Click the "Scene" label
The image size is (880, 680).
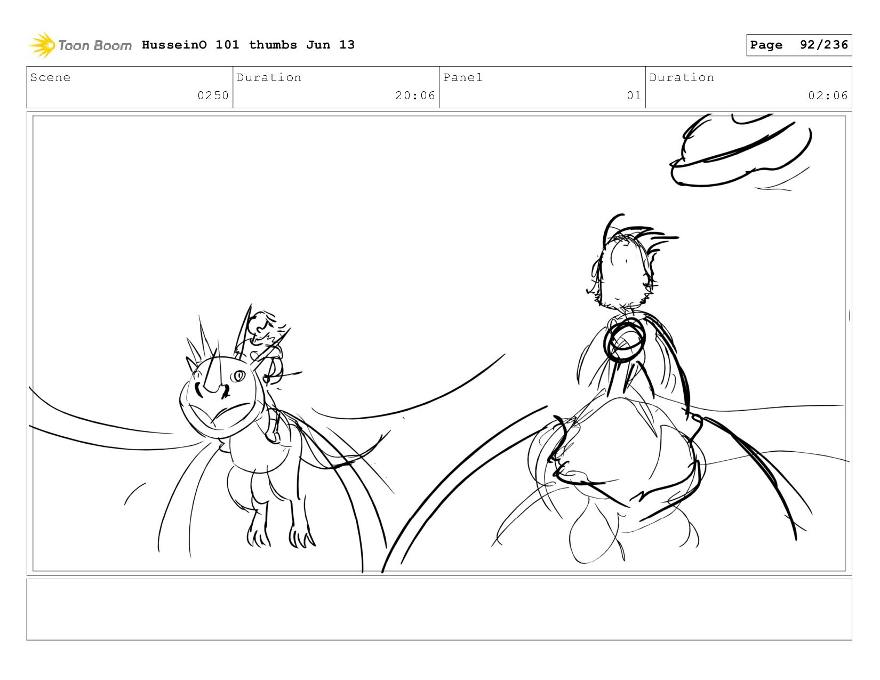(x=51, y=77)
